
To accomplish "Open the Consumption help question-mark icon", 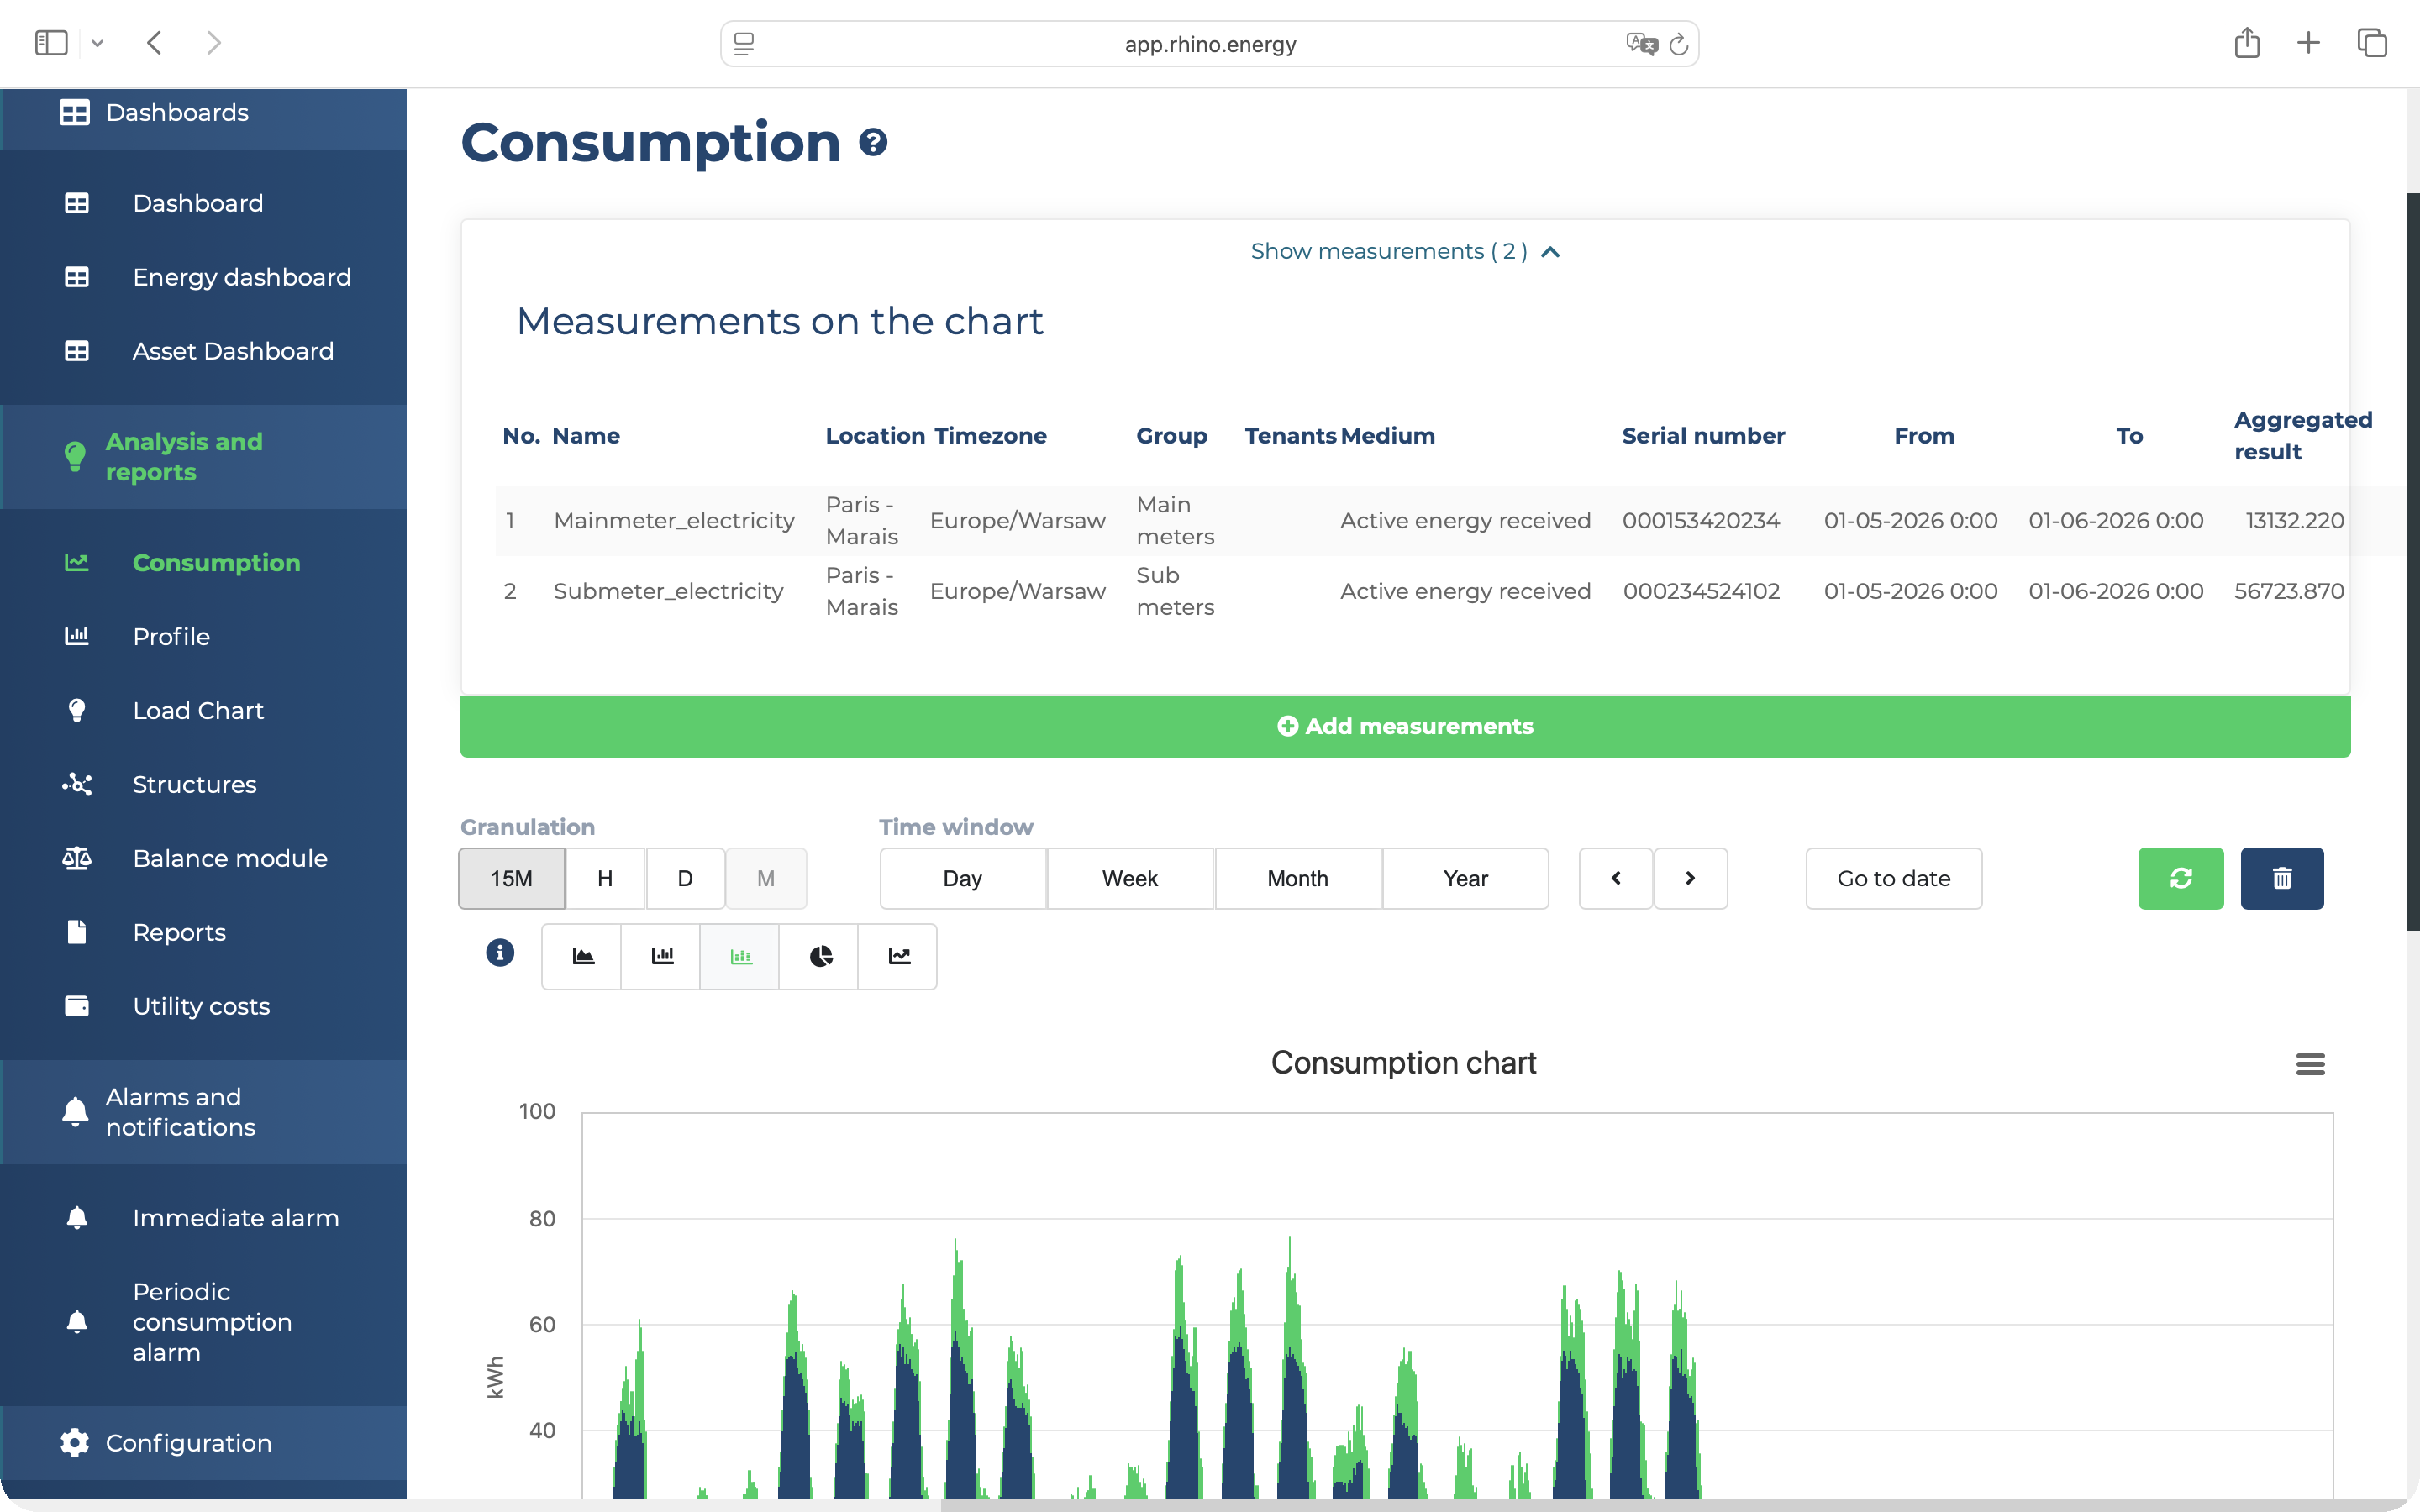I will click(873, 143).
